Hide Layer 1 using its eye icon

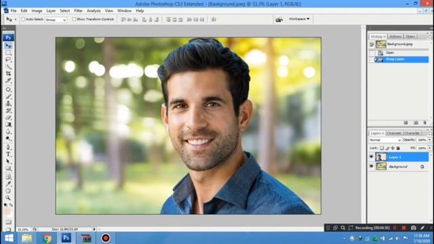coord(372,157)
